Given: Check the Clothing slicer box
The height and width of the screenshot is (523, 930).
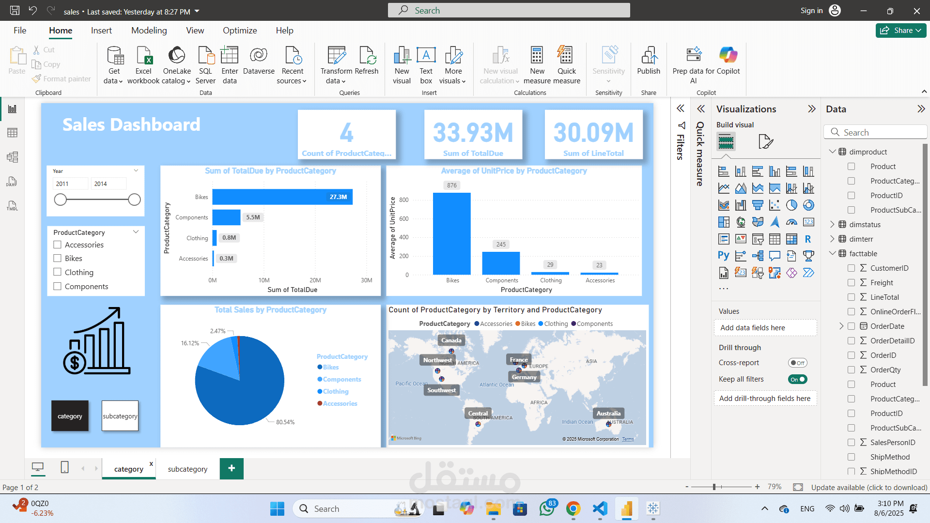Looking at the screenshot, I should [57, 272].
